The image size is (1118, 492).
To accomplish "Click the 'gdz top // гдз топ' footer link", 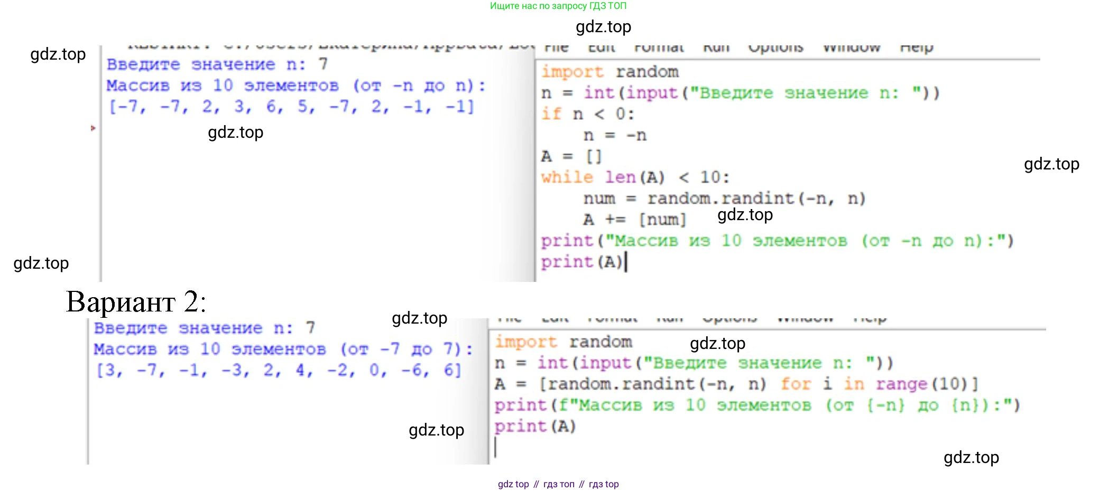I will [x=558, y=484].
